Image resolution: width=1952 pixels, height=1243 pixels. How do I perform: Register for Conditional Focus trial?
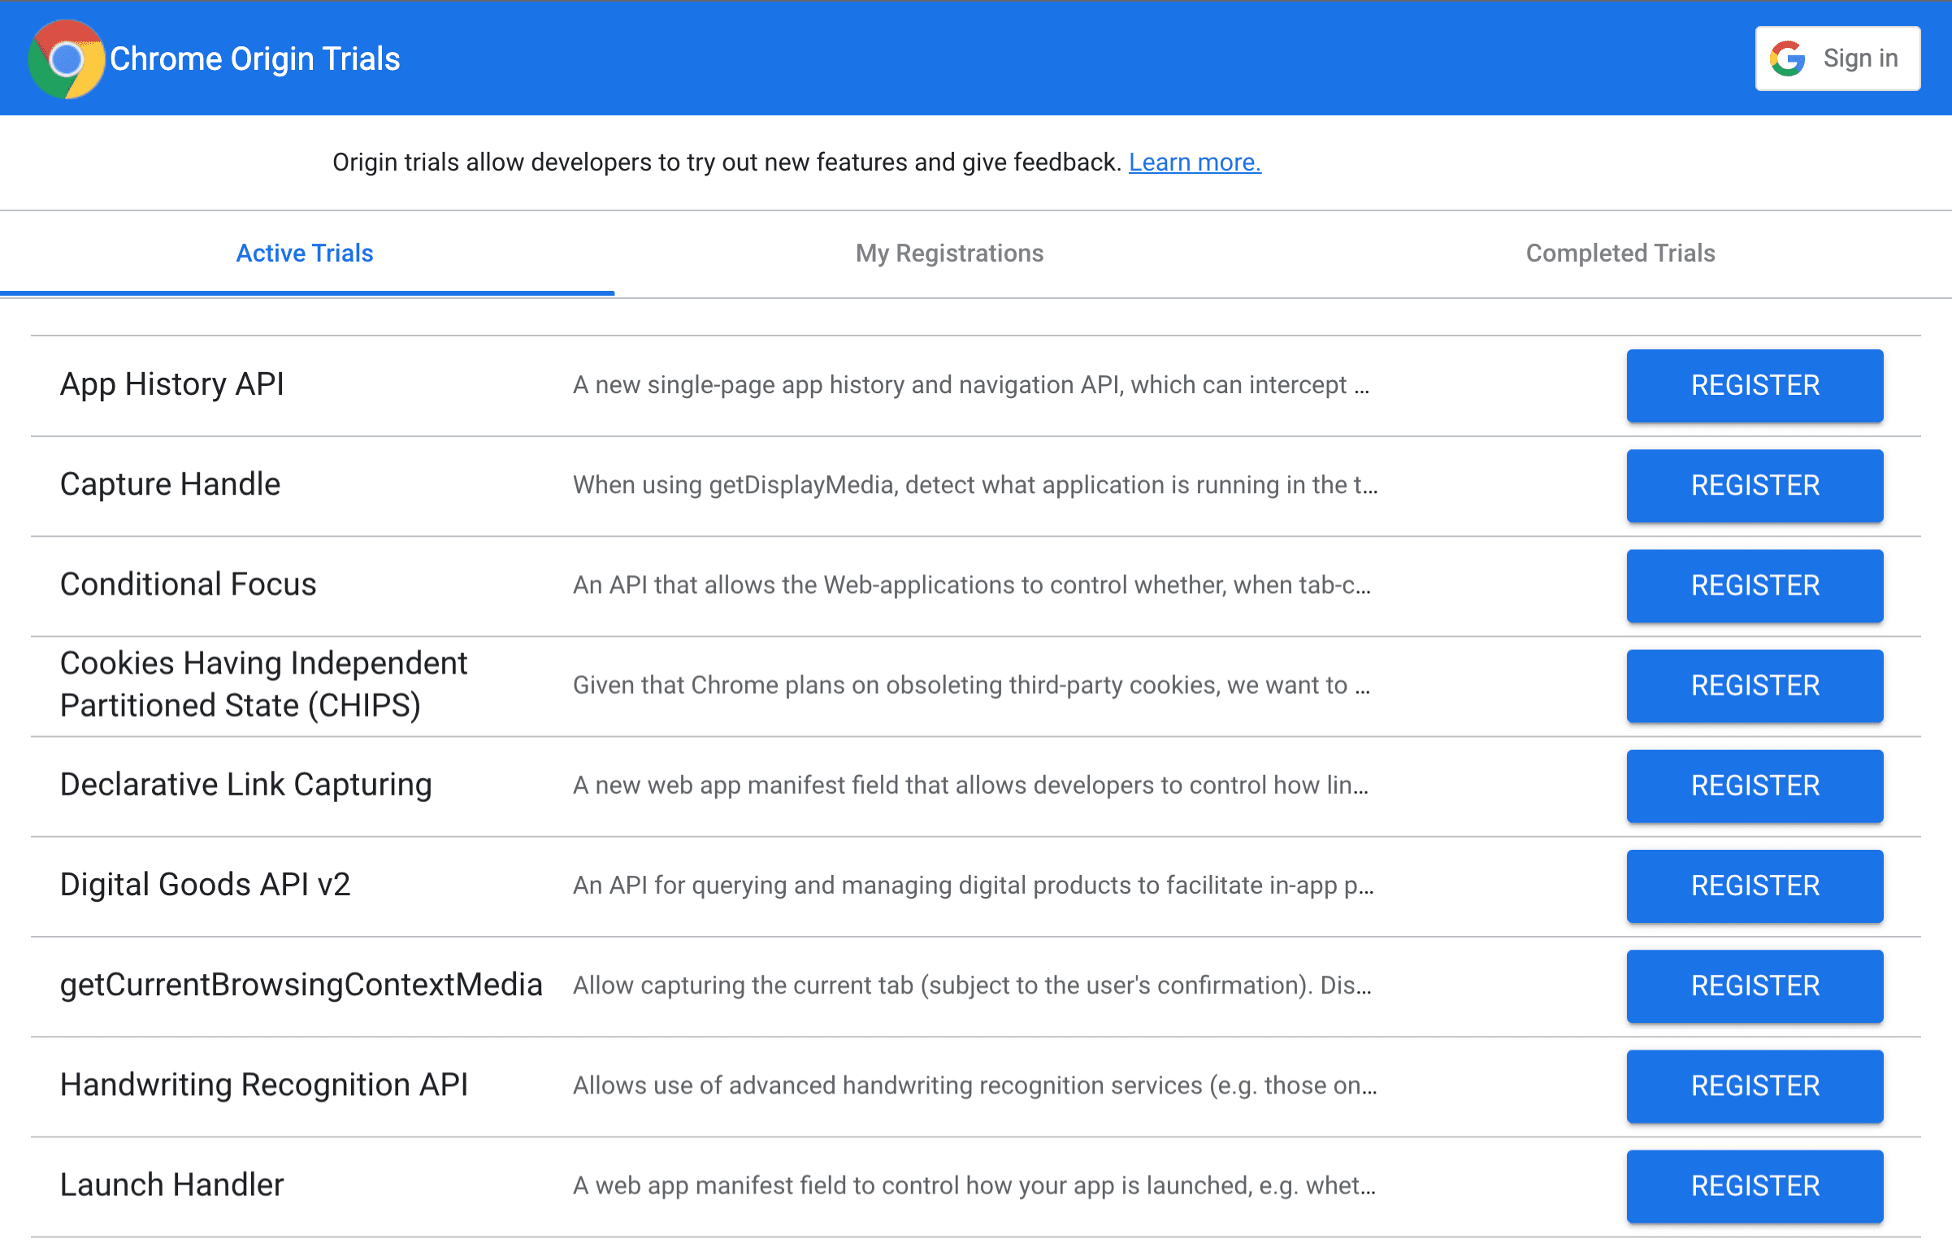click(x=1753, y=586)
